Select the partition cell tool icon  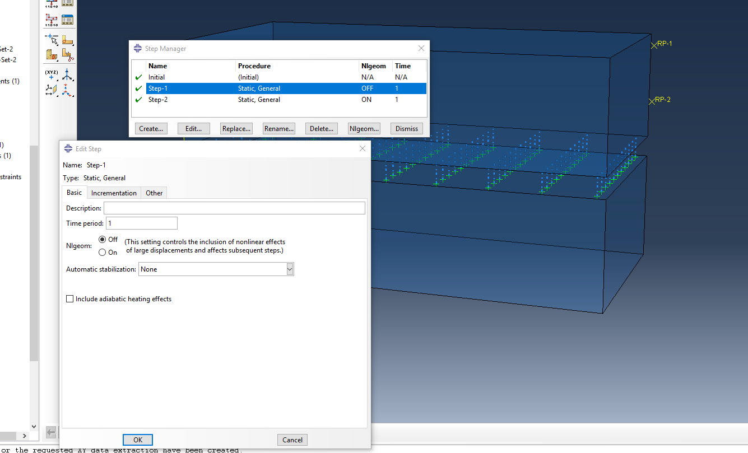[x=51, y=55]
